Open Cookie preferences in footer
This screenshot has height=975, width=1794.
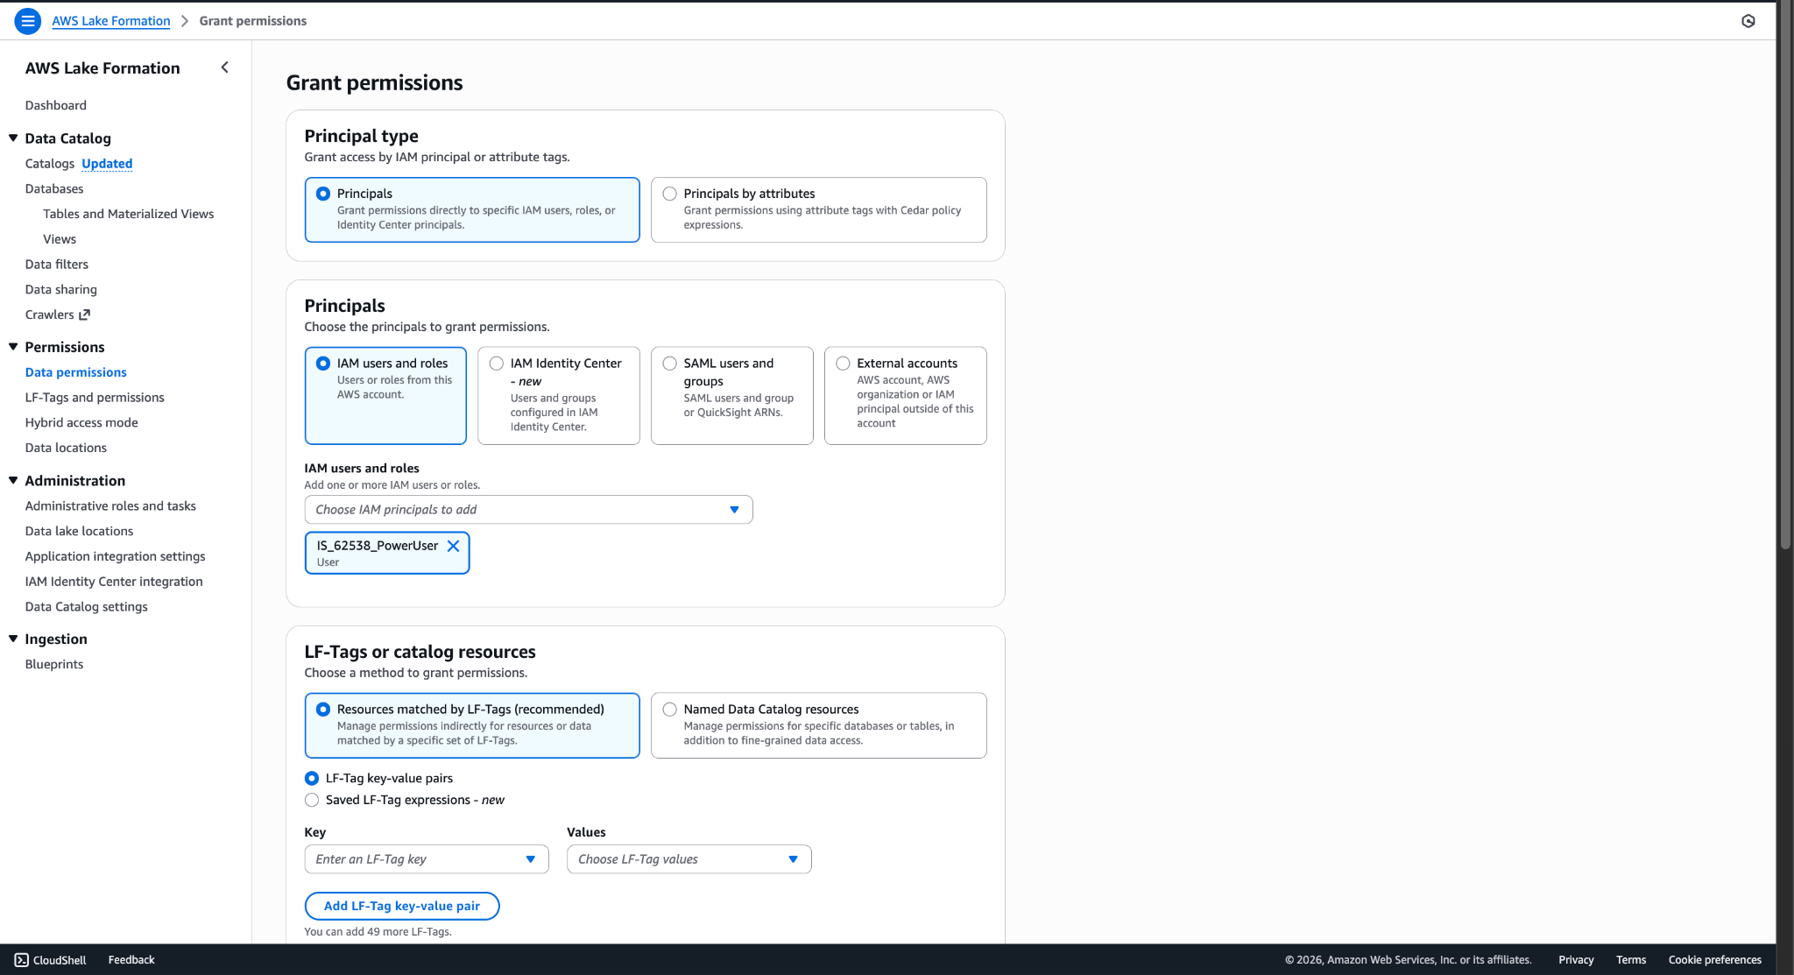(x=1715, y=960)
